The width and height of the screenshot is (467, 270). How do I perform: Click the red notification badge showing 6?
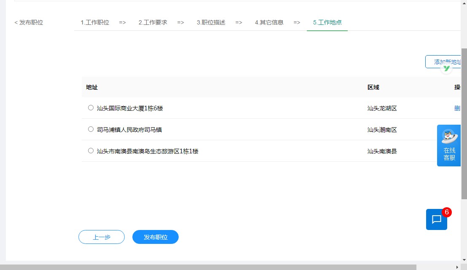pos(446,213)
